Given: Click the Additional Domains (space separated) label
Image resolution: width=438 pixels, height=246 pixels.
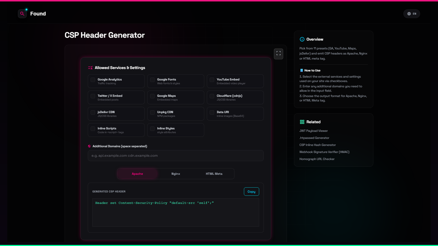Looking at the screenshot, I should coord(120,146).
